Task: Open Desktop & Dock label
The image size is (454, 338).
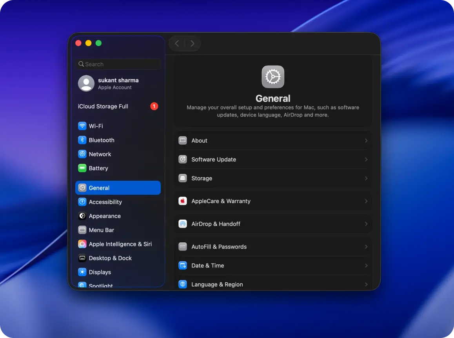Action: pos(110,258)
